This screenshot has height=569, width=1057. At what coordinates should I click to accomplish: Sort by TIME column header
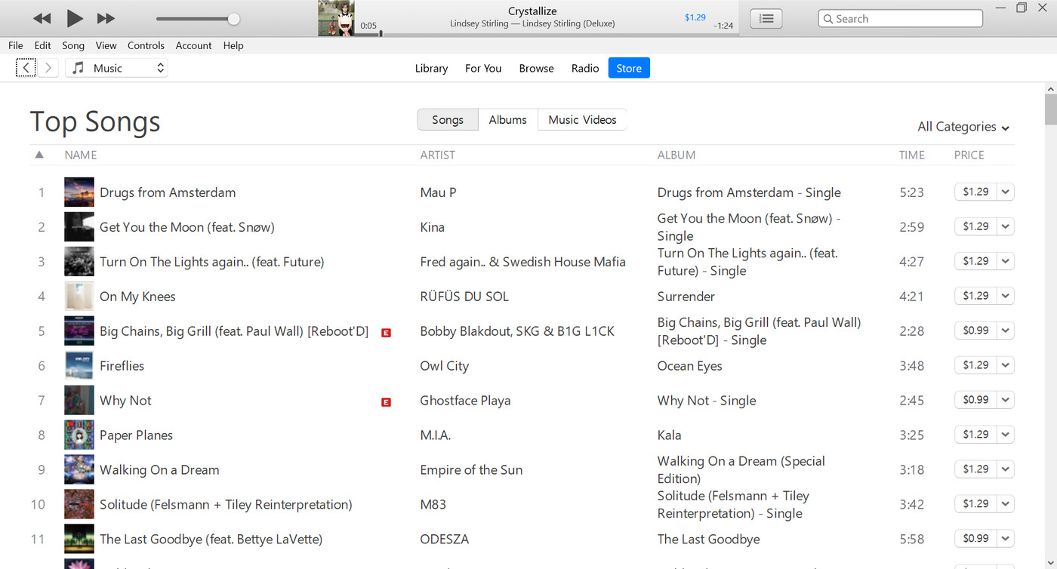pos(912,155)
